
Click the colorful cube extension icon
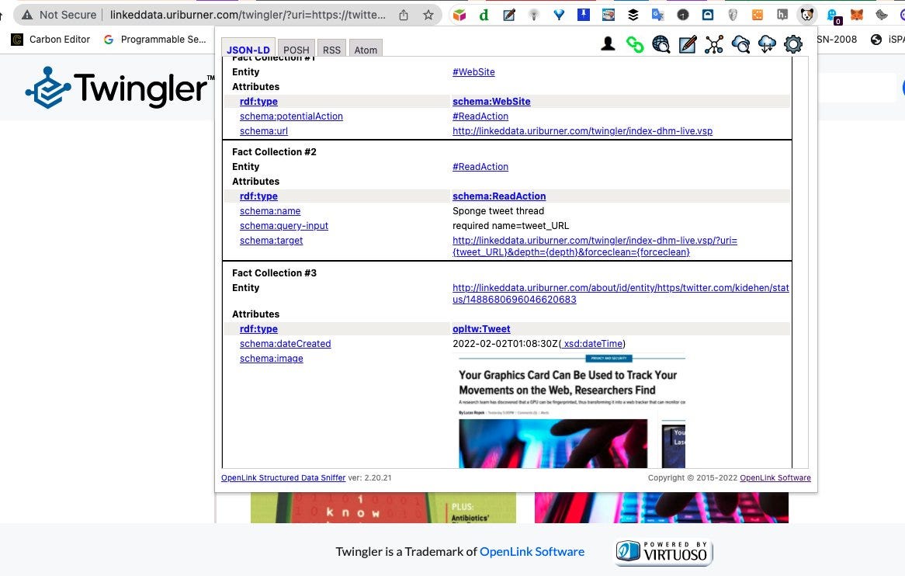459,15
